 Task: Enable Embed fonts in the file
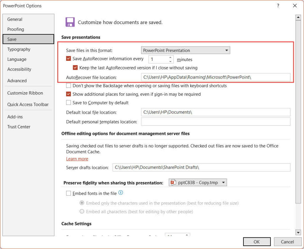coord(69,193)
